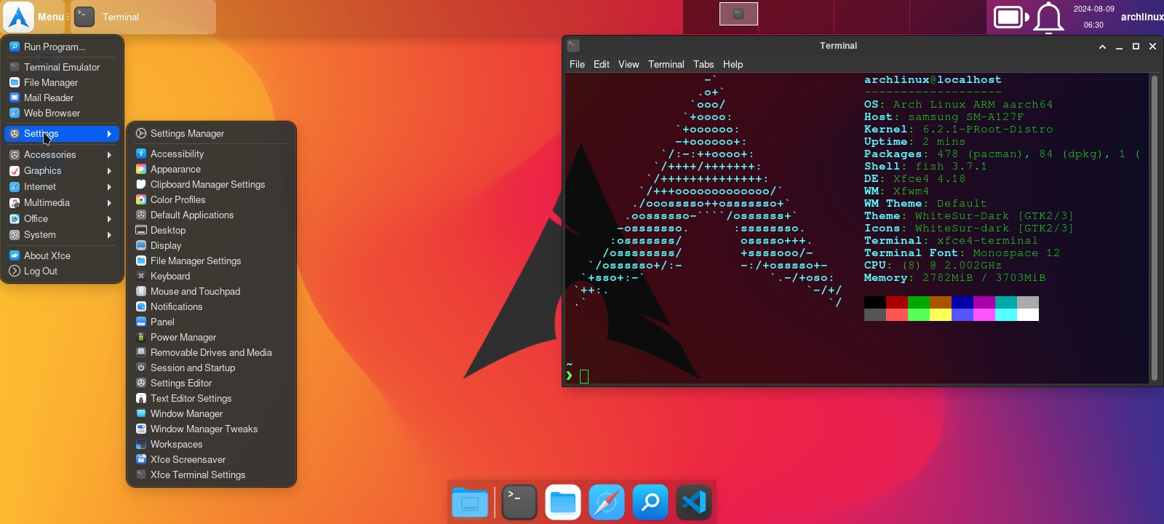Expand the Multimedia submenu
Viewport: 1164px width, 524px height.
pos(62,202)
